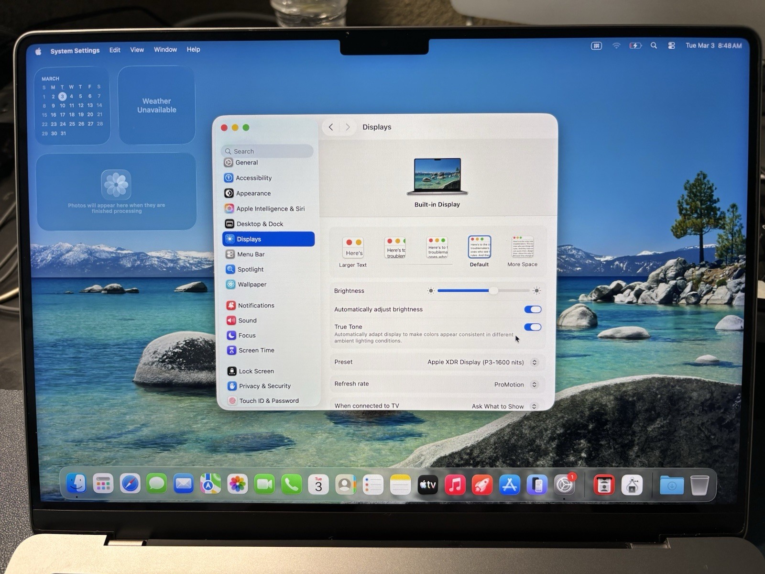Click date and time in menu bar
The height and width of the screenshot is (574, 765).
coord(713,45)
